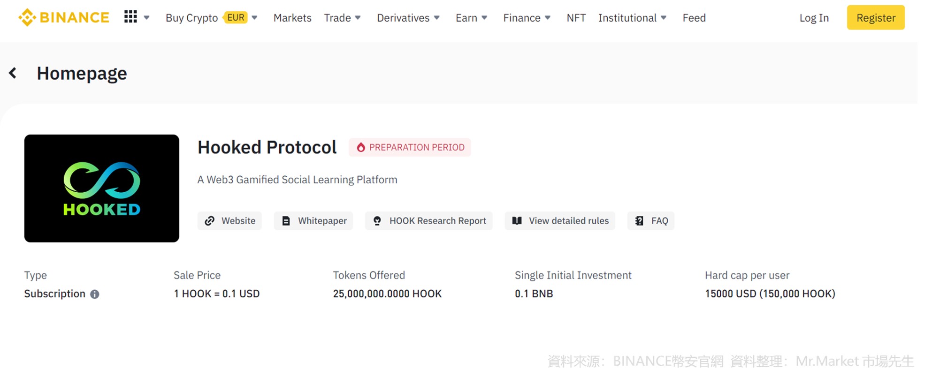Screen dimensions: 932x377
Task: Go back using the left chevron
Action: (13, 73)
